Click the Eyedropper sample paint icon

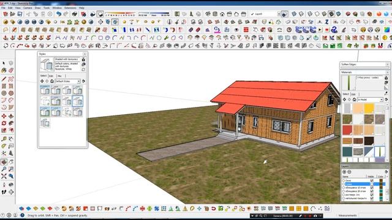(x=386, y=94)
